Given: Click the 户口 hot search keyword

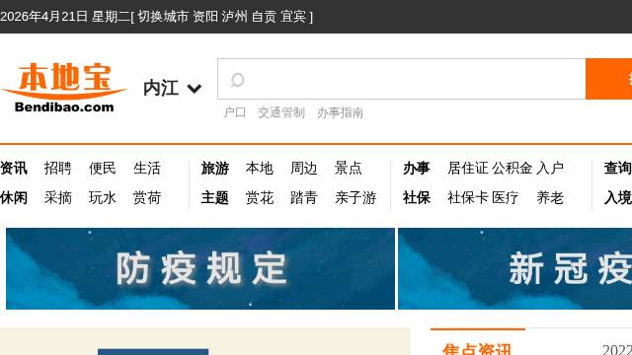Looking at the screenshot, I should (235, 112).
